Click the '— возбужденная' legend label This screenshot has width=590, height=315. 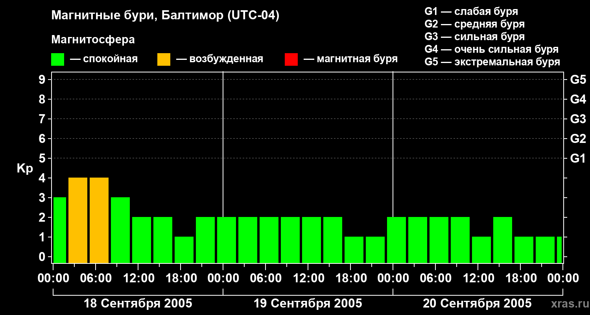pyautogui.click(x=219, y=59)
